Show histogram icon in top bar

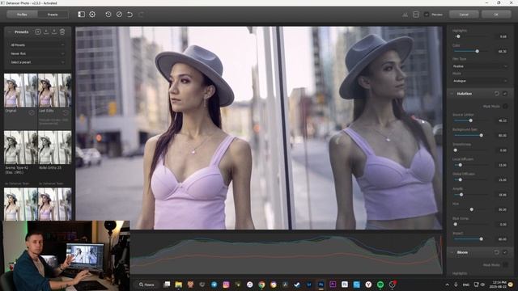(405, 15)
